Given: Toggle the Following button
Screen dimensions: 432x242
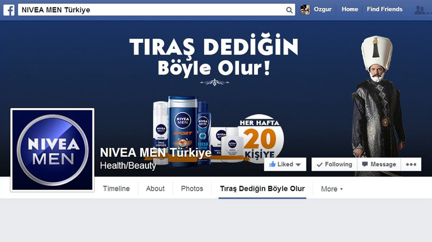Looking at the screenshot, I should point(334,164).
